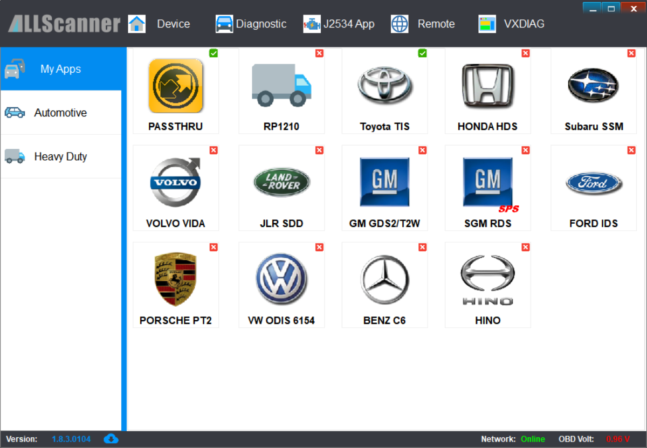Image resolution: width=647 pixels, height=448 pixels.
Task: Click red X badge on JLR SDD
Action: coord(319,150)
